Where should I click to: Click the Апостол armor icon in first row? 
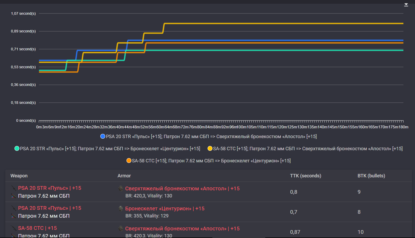(121, 188)
